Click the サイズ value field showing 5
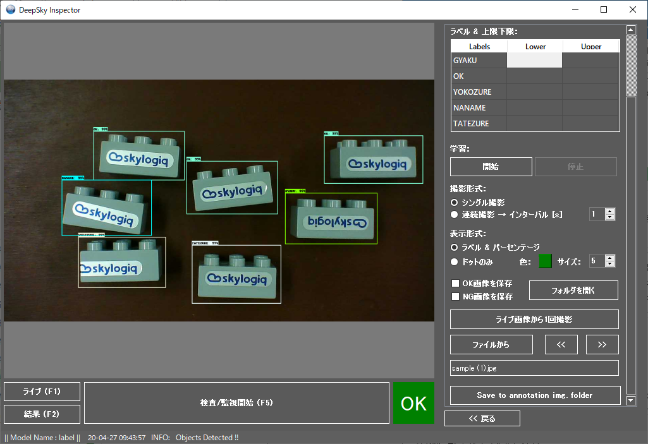648x444 pixels. click(x=597, y=261)
